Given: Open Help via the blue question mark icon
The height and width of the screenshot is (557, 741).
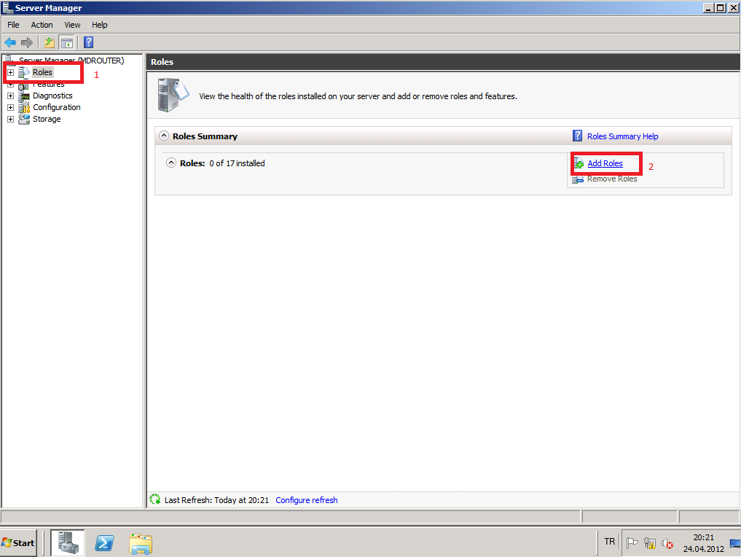Looking at the screenshot, I should click(88, 42).
